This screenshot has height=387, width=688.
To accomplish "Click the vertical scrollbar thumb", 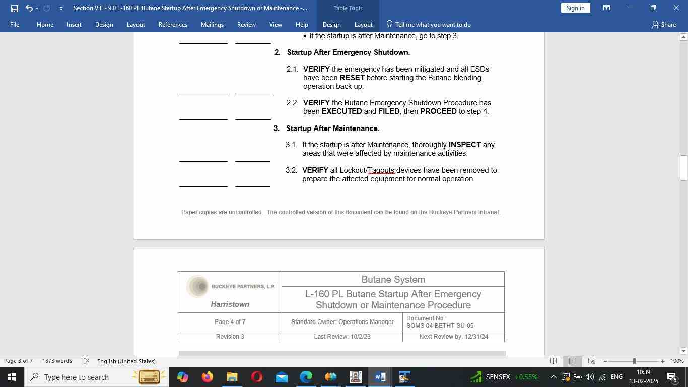I will click(683, 168).
